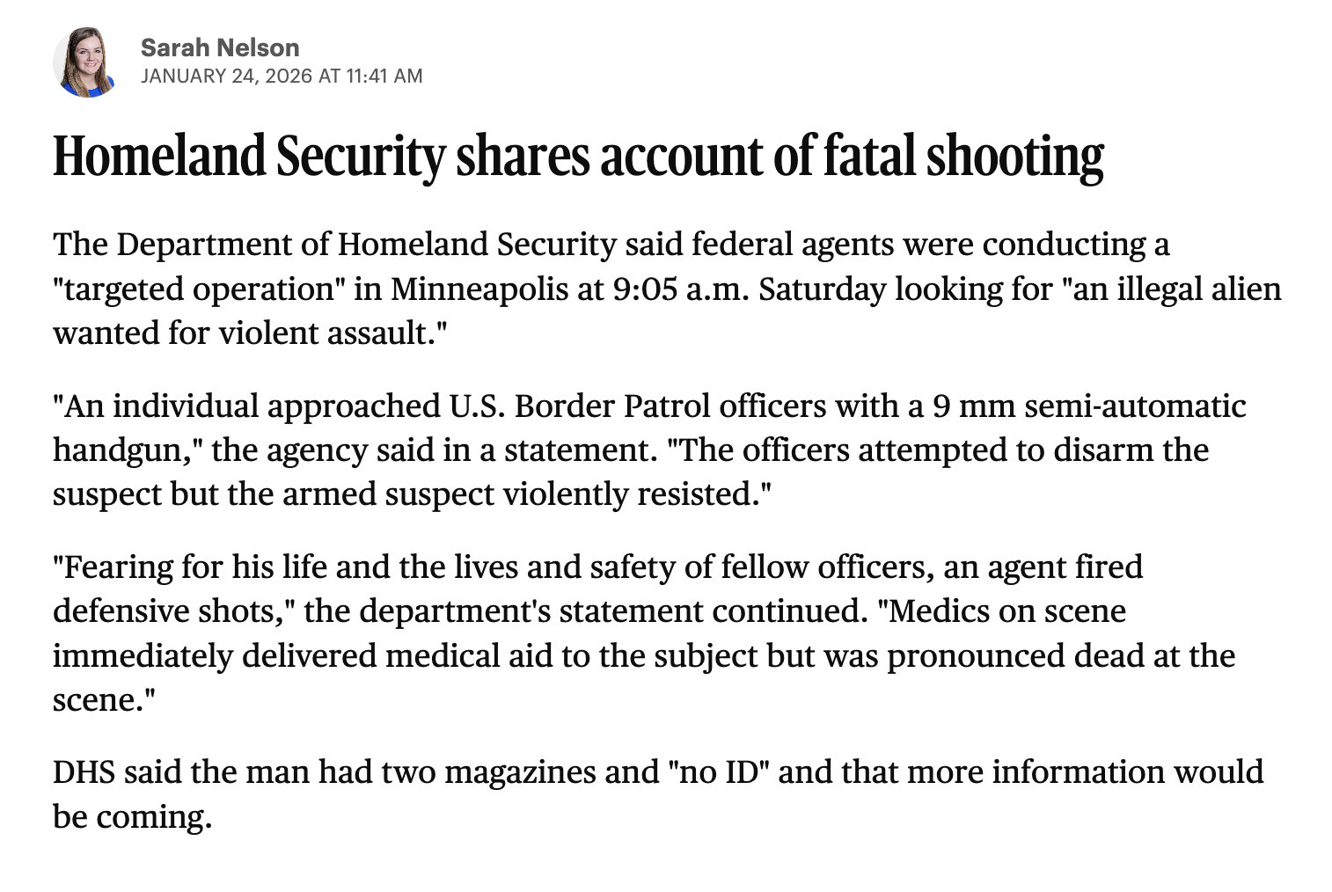Click the quoted phrase "targeted operation"
Screen dimensions: 1332x892
pos(199,289)
